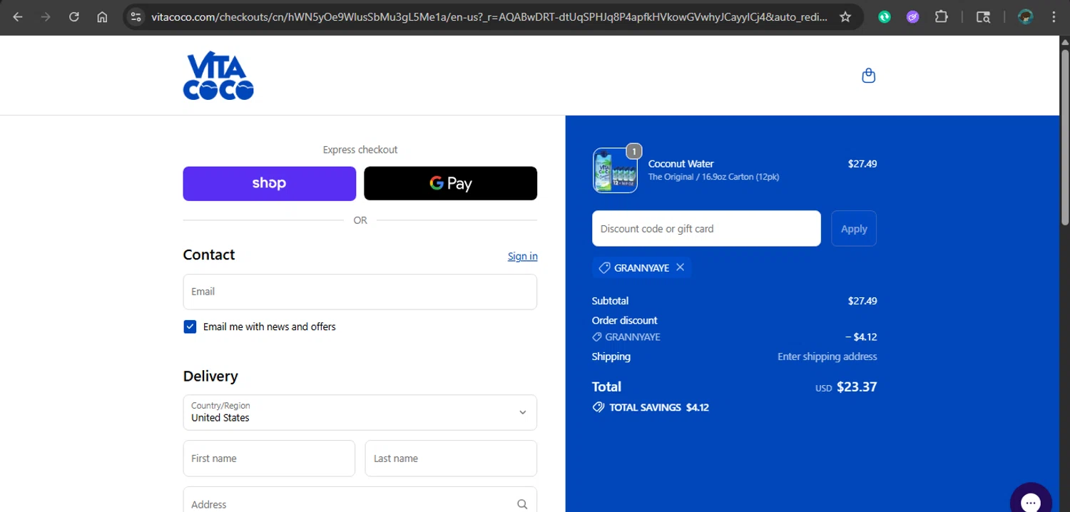Open Chrome three-dot menu

pyautogui.click(x=1054, y=17)
